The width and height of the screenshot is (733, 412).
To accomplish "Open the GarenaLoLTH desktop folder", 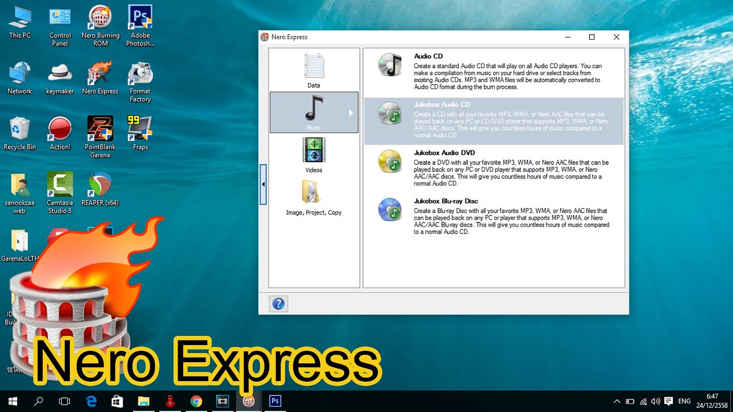I will [20, 245].
